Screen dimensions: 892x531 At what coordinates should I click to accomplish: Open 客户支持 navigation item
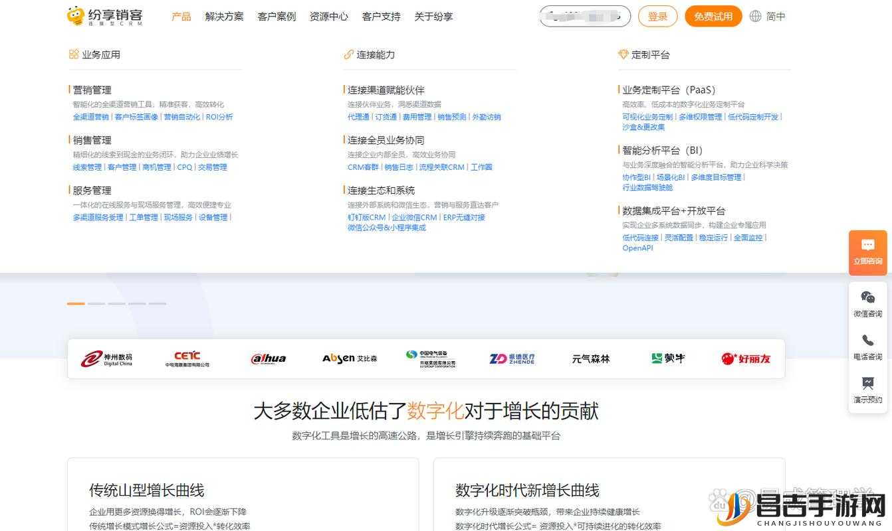coord(382,17)
